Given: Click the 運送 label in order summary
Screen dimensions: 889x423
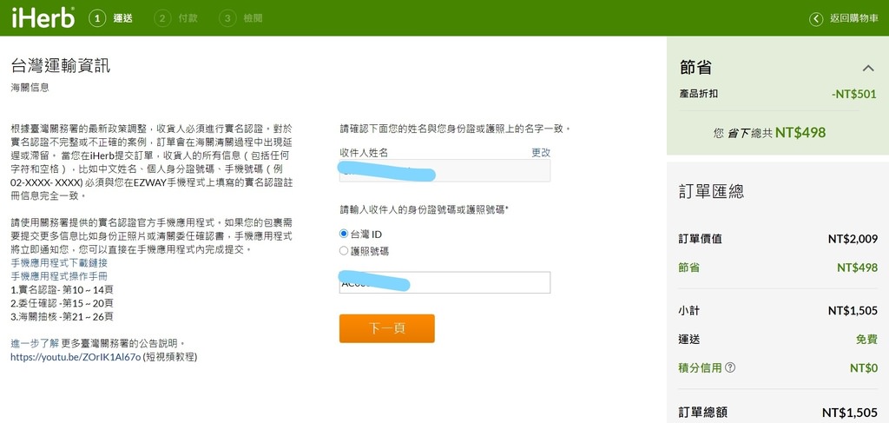Looking at the screenshot, I should pos(688,339).
